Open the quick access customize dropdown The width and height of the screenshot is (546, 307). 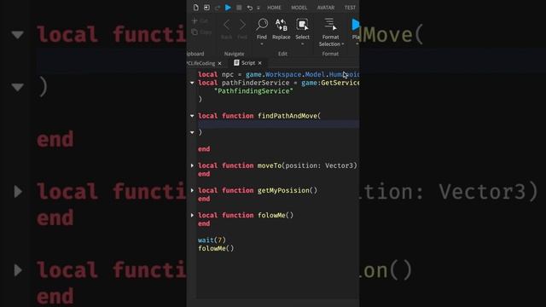pos(258,8)
